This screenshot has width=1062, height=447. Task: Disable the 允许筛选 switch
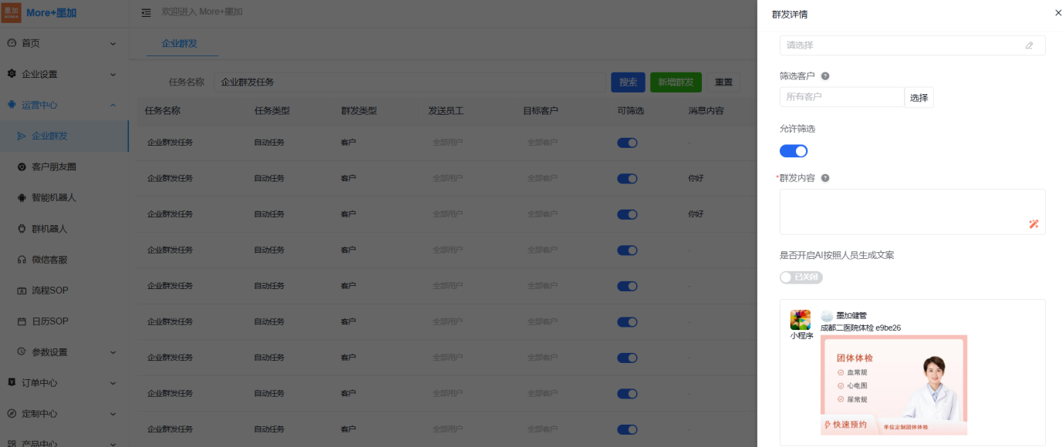(x=794, y=151)
